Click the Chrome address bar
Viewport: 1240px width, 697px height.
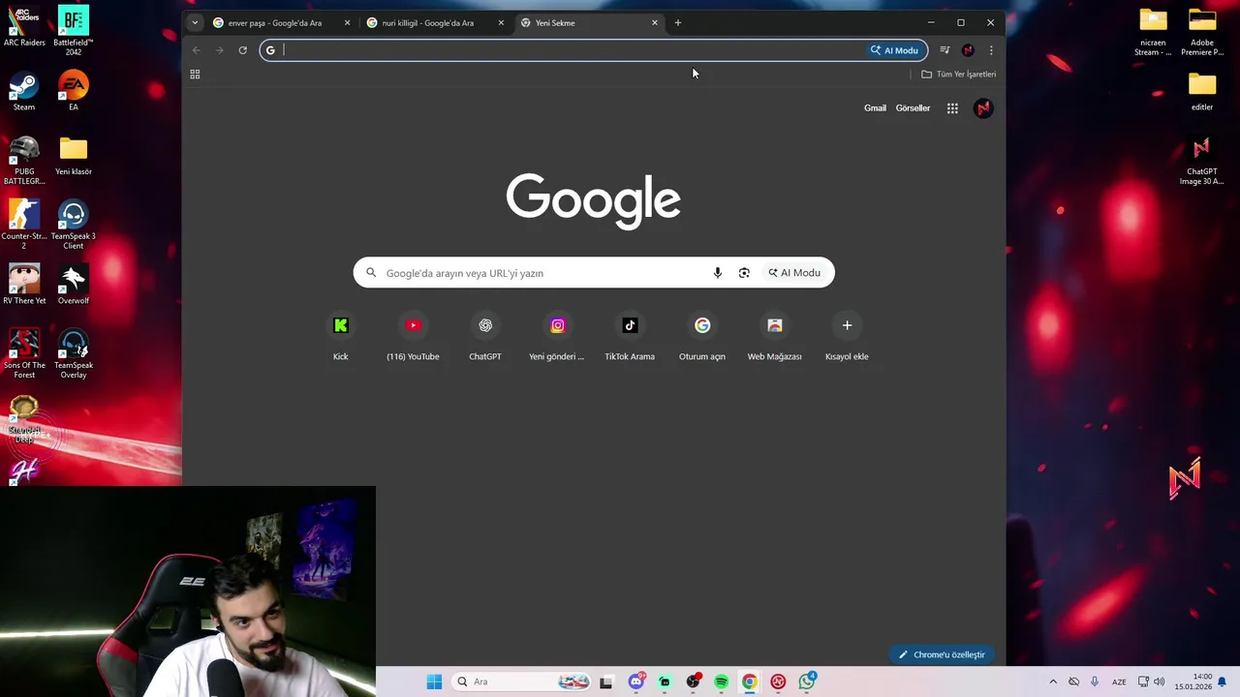572,50
